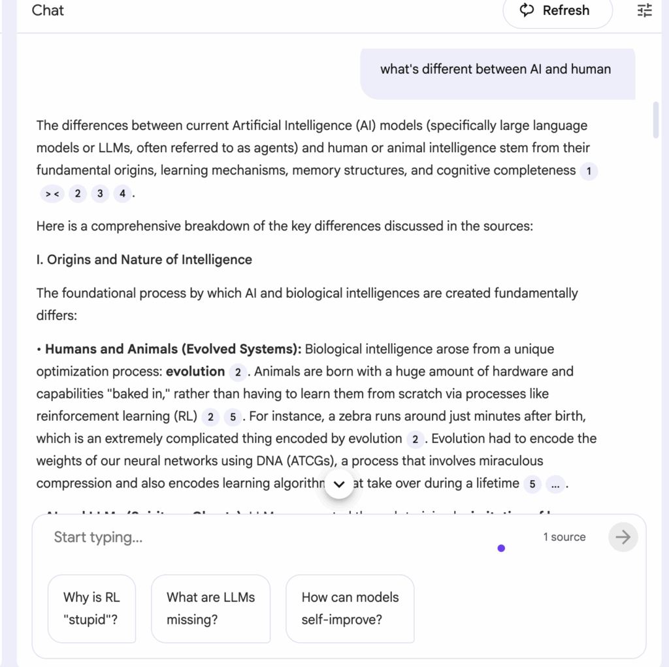Ask the suggested question Why is RL stupid
The image size is (669, 667).
(x=91, y=608)
